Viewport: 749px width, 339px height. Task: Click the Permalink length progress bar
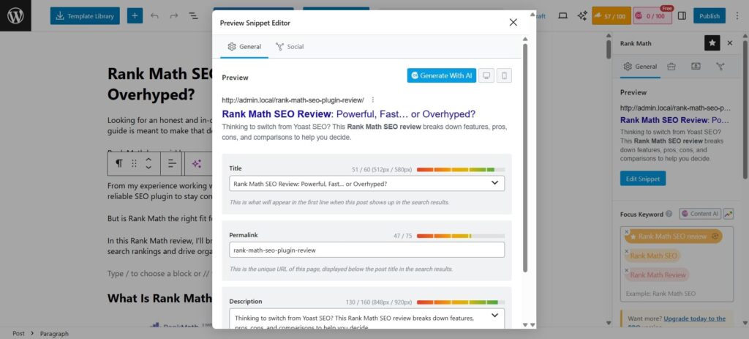tap(461, 236)
